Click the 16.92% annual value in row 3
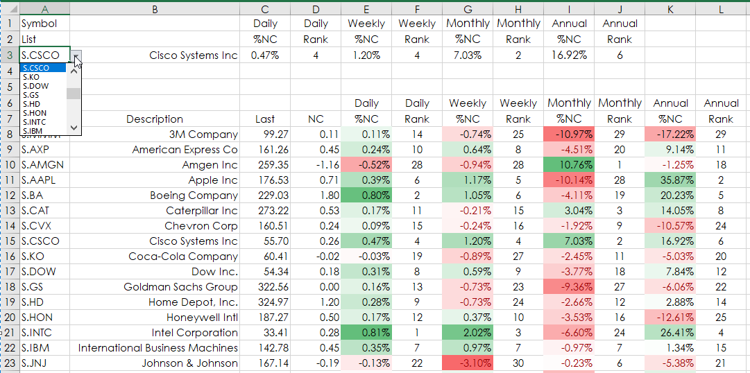750x373 pixels. pyautogui.click(x=569, y=55)
